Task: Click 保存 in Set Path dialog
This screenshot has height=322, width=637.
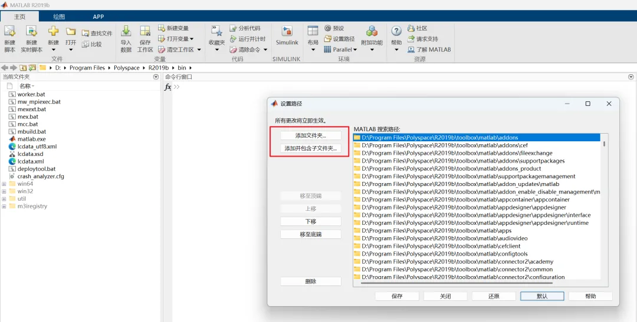Action: (397, 296)
